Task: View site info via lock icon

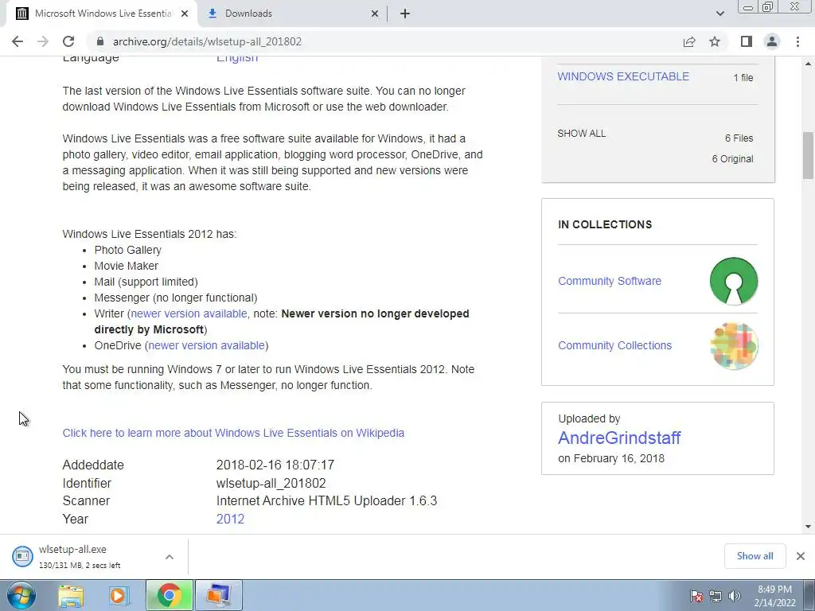Action: 100,41
